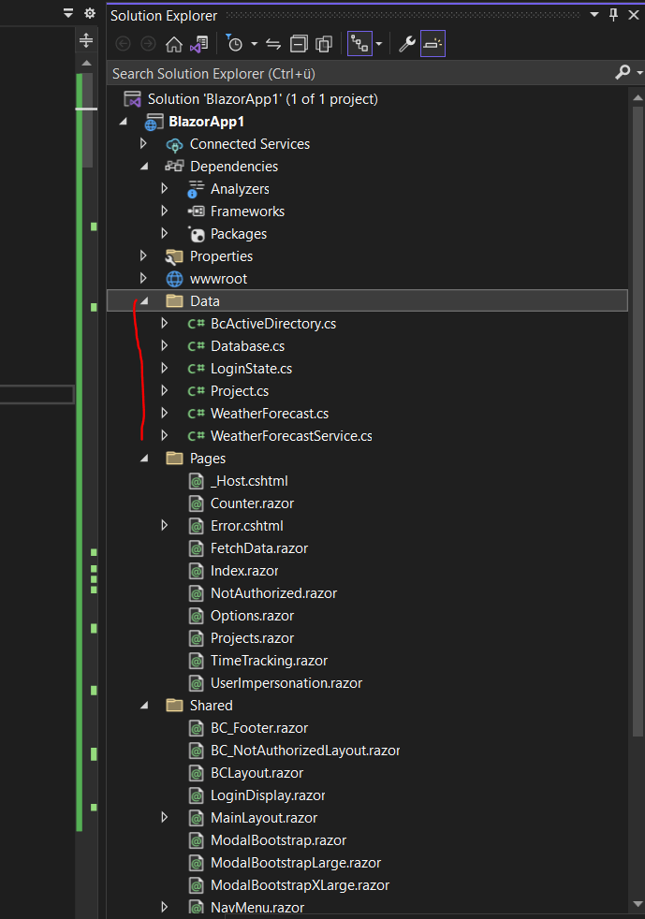Collapse the Data folder
This screenshot has width=645, height=919.
pyautogui.click(x=142, y=300)
